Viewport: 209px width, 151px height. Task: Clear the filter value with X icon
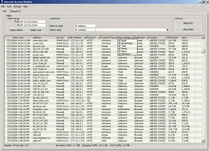167,30
